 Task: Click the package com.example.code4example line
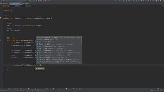point(18,6)
